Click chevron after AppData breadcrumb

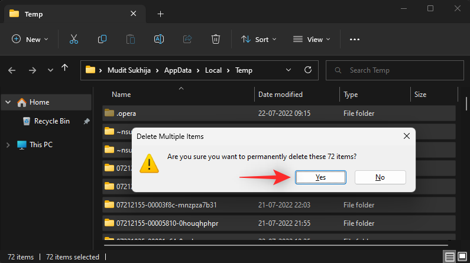tap(198, 70)
